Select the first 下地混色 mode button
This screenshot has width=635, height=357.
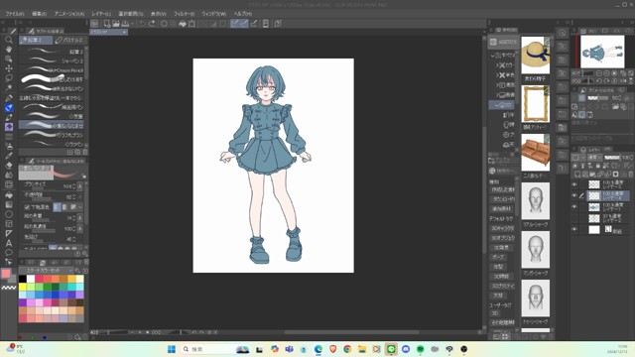tap(57, 207)
